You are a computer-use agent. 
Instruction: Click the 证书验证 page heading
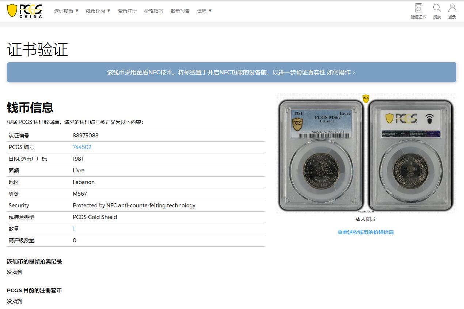click(38, 50)
